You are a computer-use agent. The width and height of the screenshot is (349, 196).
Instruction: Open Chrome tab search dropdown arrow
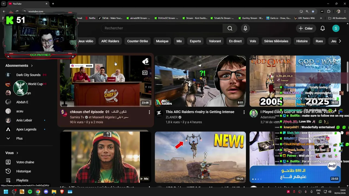(x=4, y=4)
